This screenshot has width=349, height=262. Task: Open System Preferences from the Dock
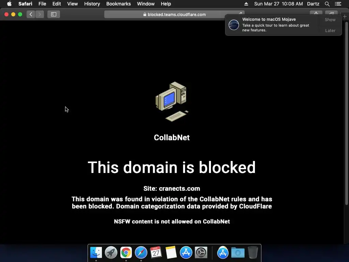click(201, 252)
